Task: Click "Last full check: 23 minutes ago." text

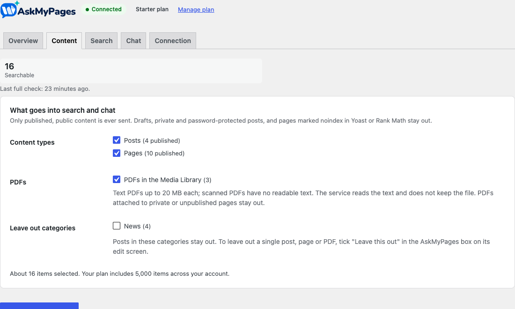Action: 45,88
